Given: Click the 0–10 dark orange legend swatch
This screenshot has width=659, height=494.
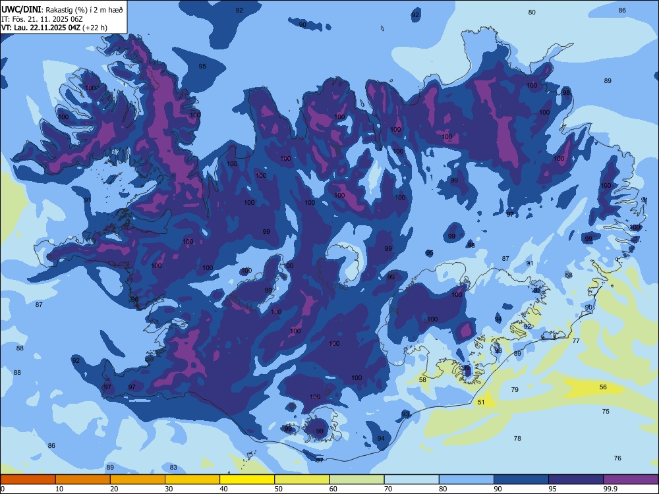Looking at the screenshot, I should click(x=28, y=480).
